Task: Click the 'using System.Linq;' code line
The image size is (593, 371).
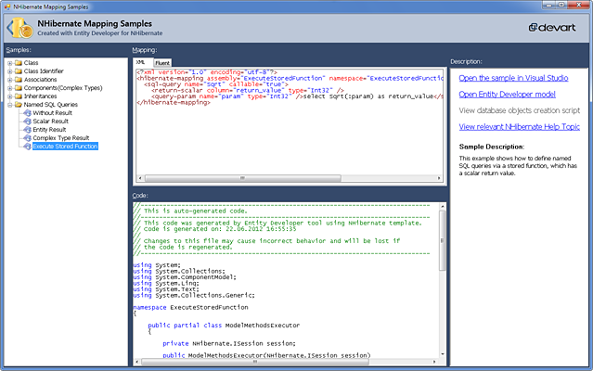Action: point(165,283)
